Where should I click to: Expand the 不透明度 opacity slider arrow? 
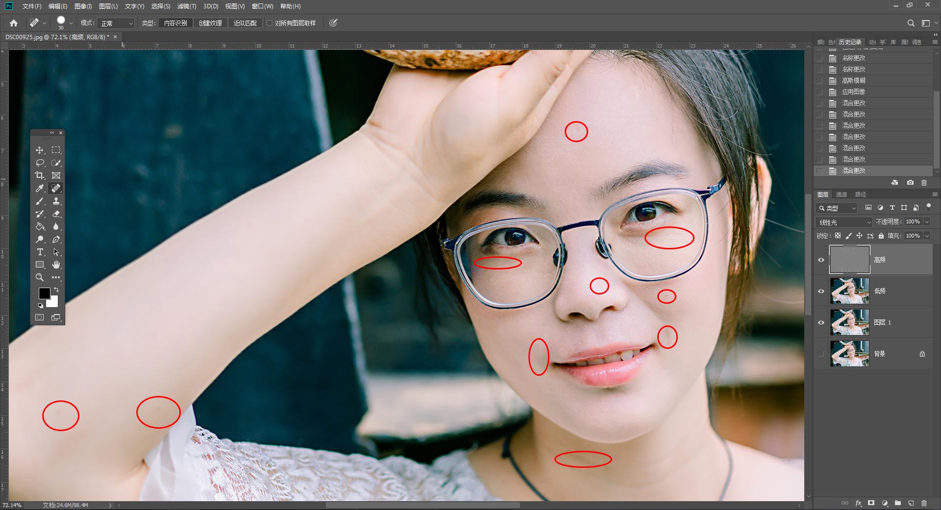(x=927, y=222)
